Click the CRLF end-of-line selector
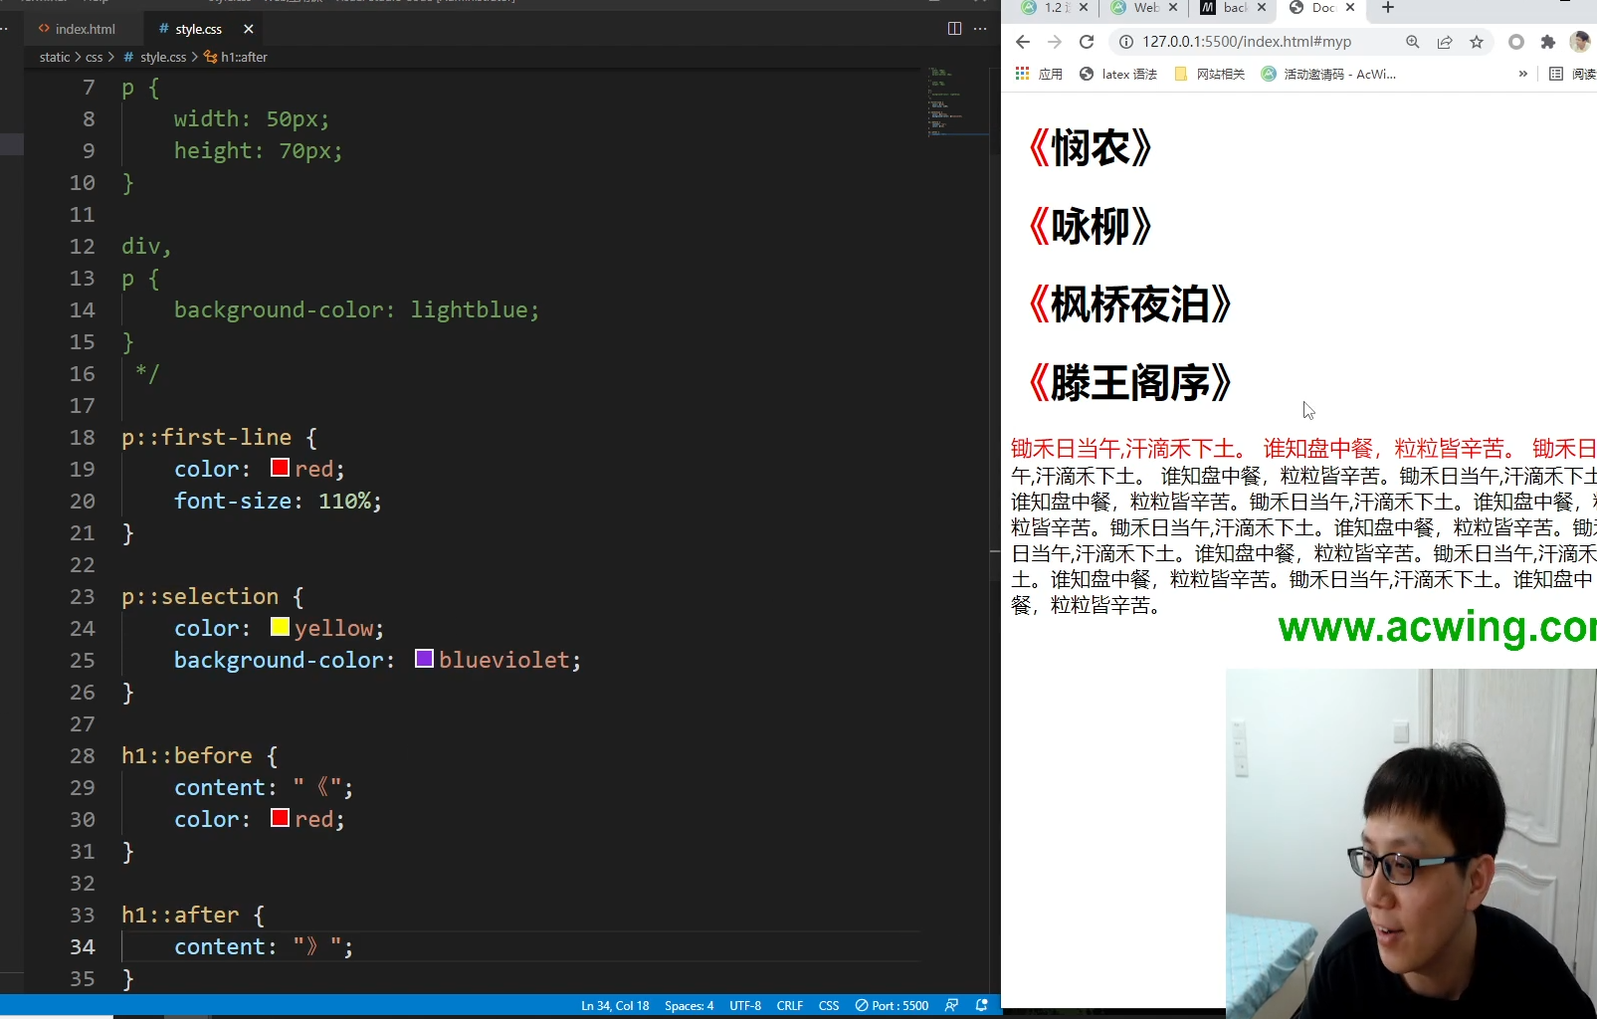Image resolution: width=1597 pixels, height=1019 pixels. (x=790, y=1006)
